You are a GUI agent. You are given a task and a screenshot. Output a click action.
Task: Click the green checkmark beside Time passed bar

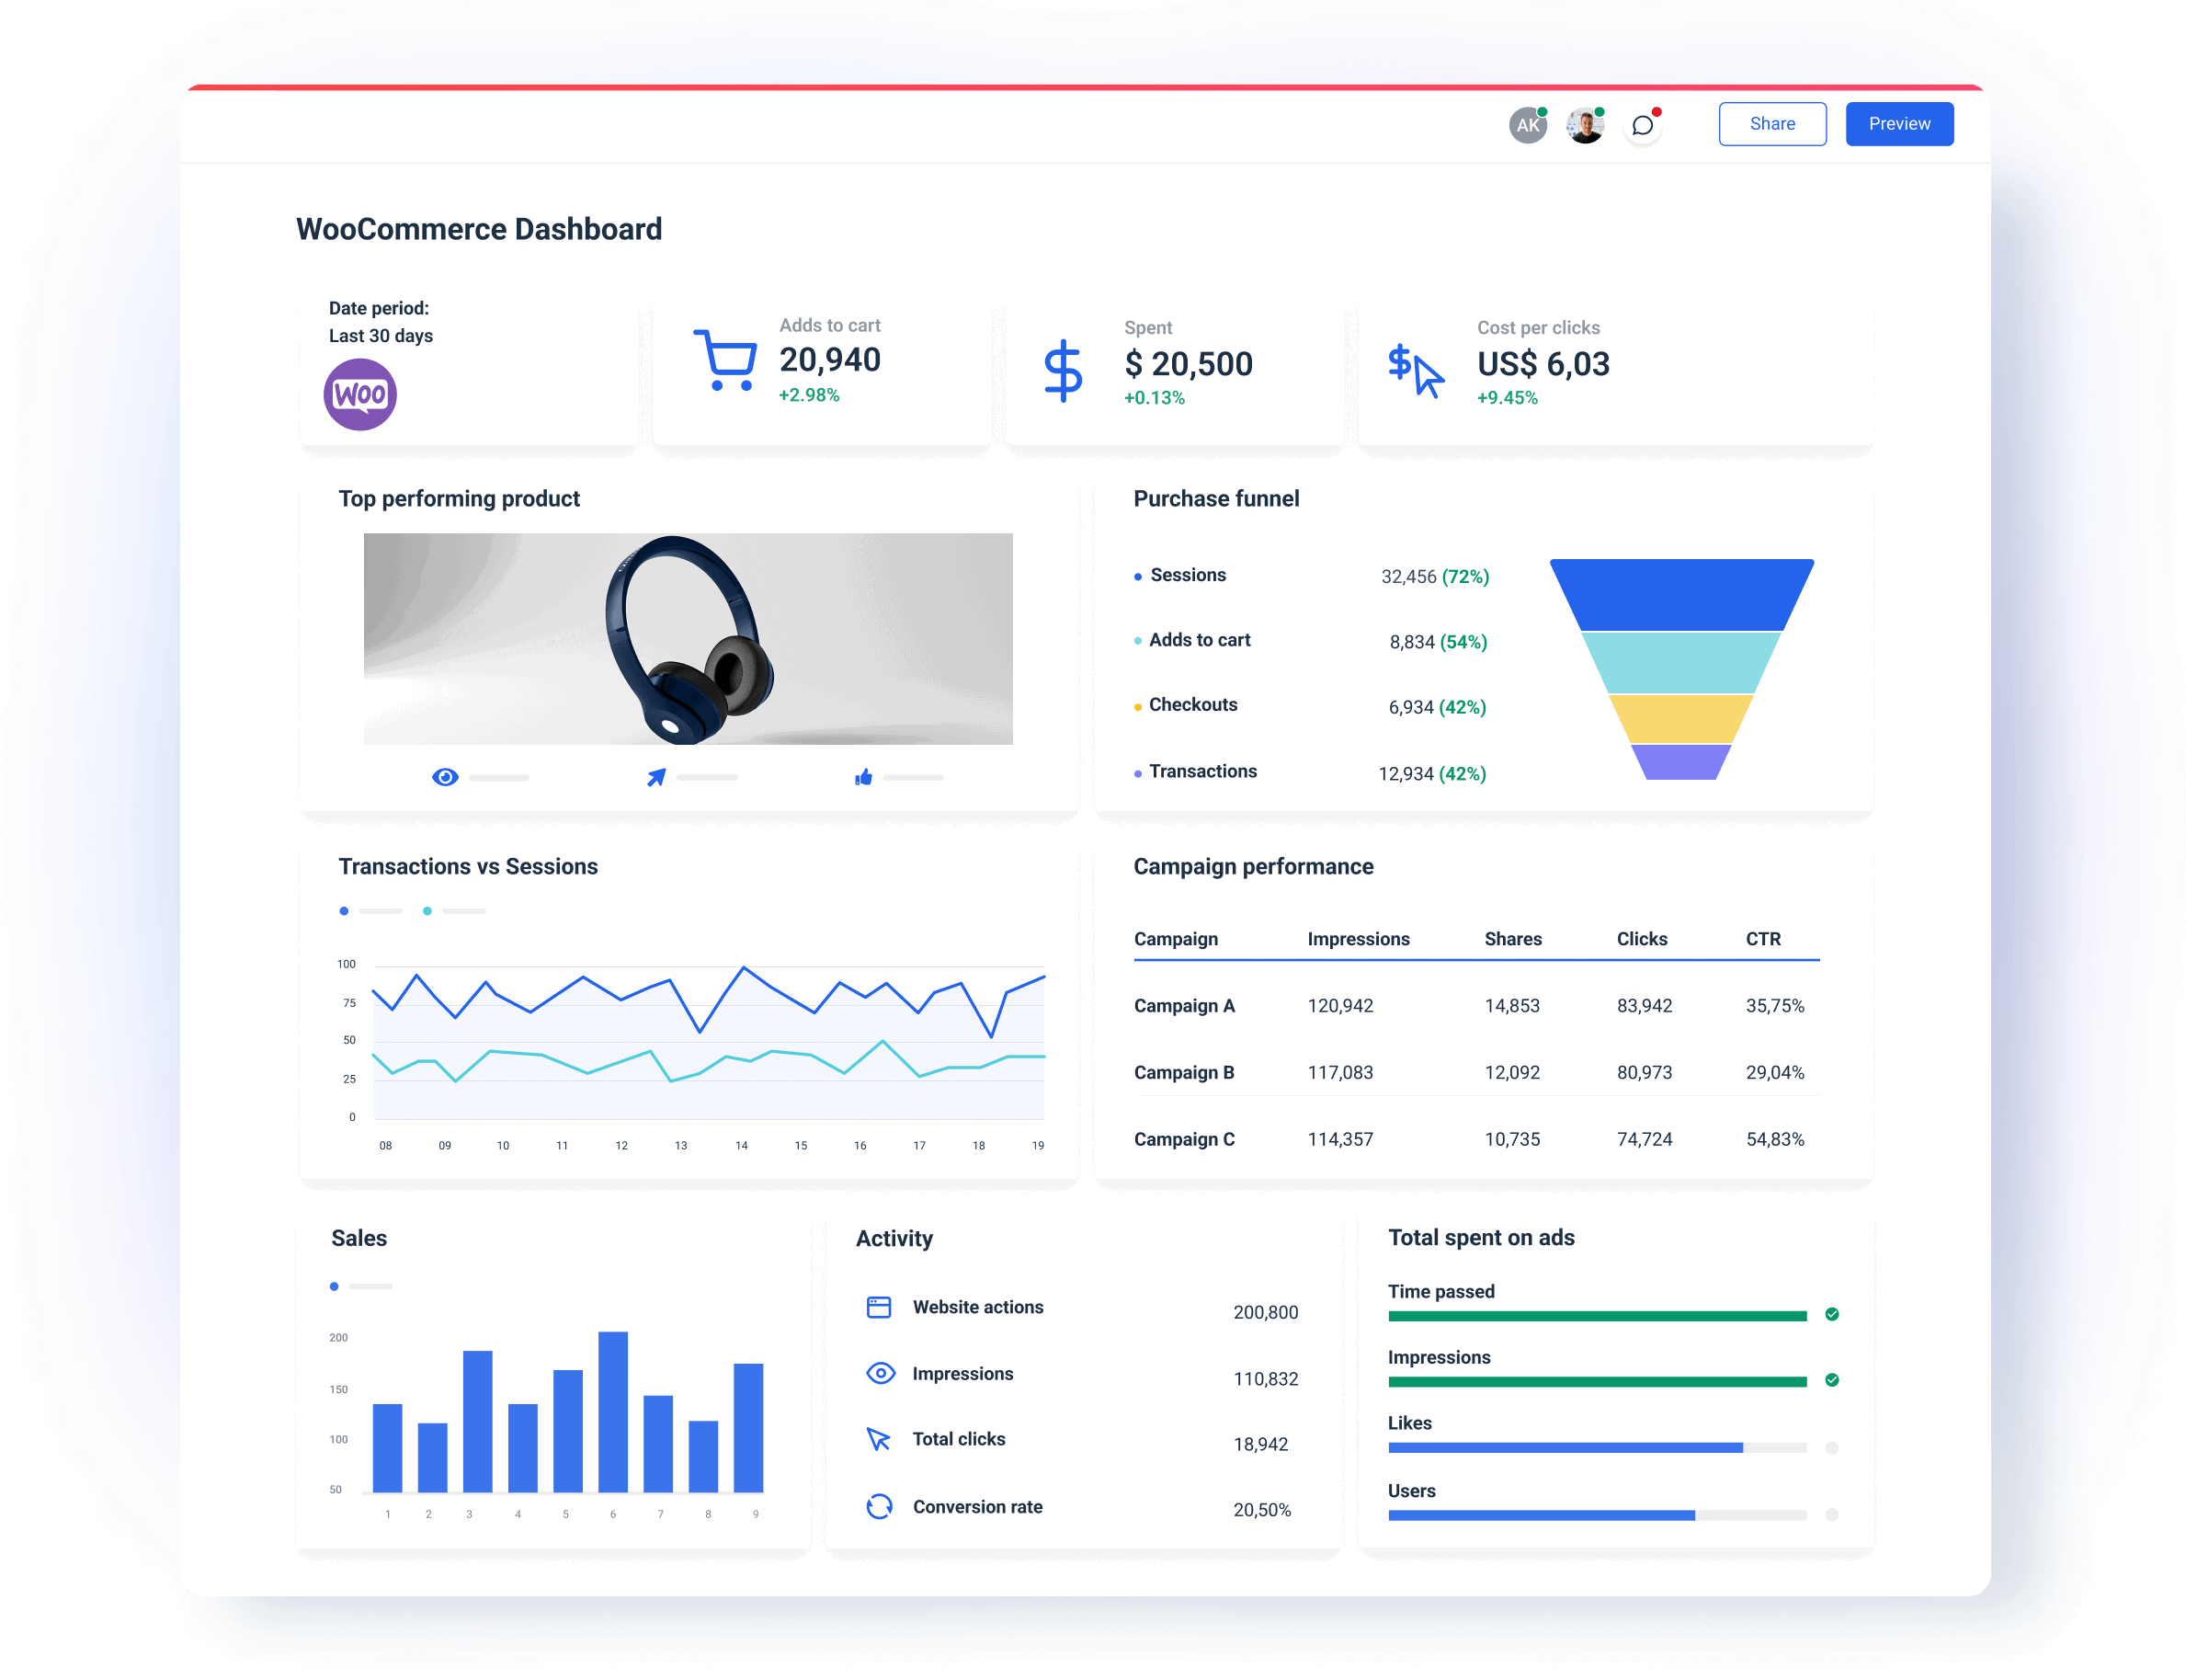pos(1832,1314)
